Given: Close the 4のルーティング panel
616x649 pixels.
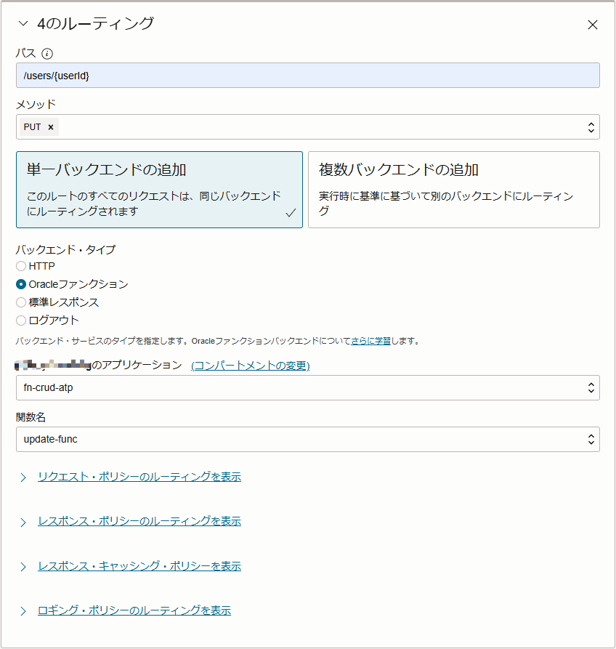Looking at the screenshot, I should pos(592,25).
